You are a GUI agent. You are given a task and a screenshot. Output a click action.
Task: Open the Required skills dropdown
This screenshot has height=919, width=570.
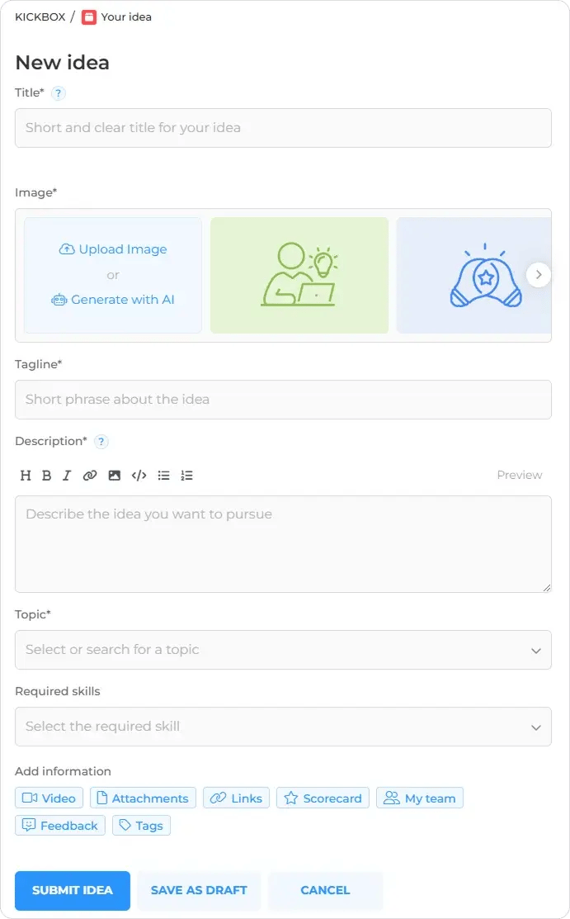(283, 726)
